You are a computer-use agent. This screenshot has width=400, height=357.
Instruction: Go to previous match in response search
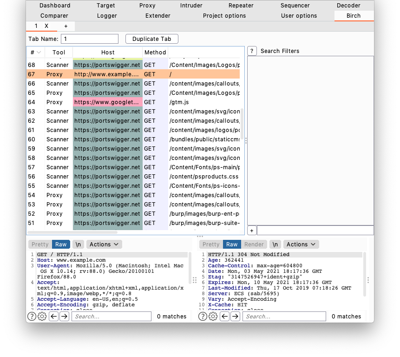pos(224,317)
